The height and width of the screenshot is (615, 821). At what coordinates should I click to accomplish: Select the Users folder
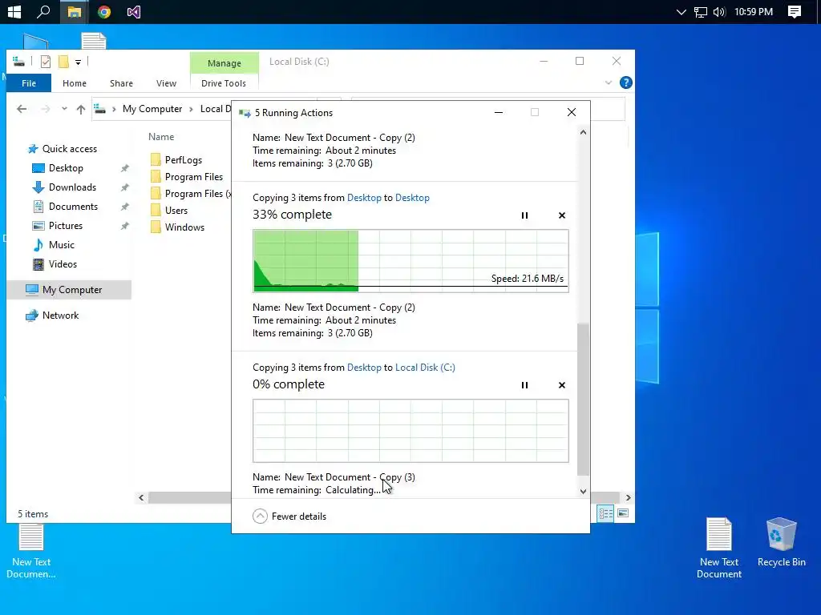176,211
